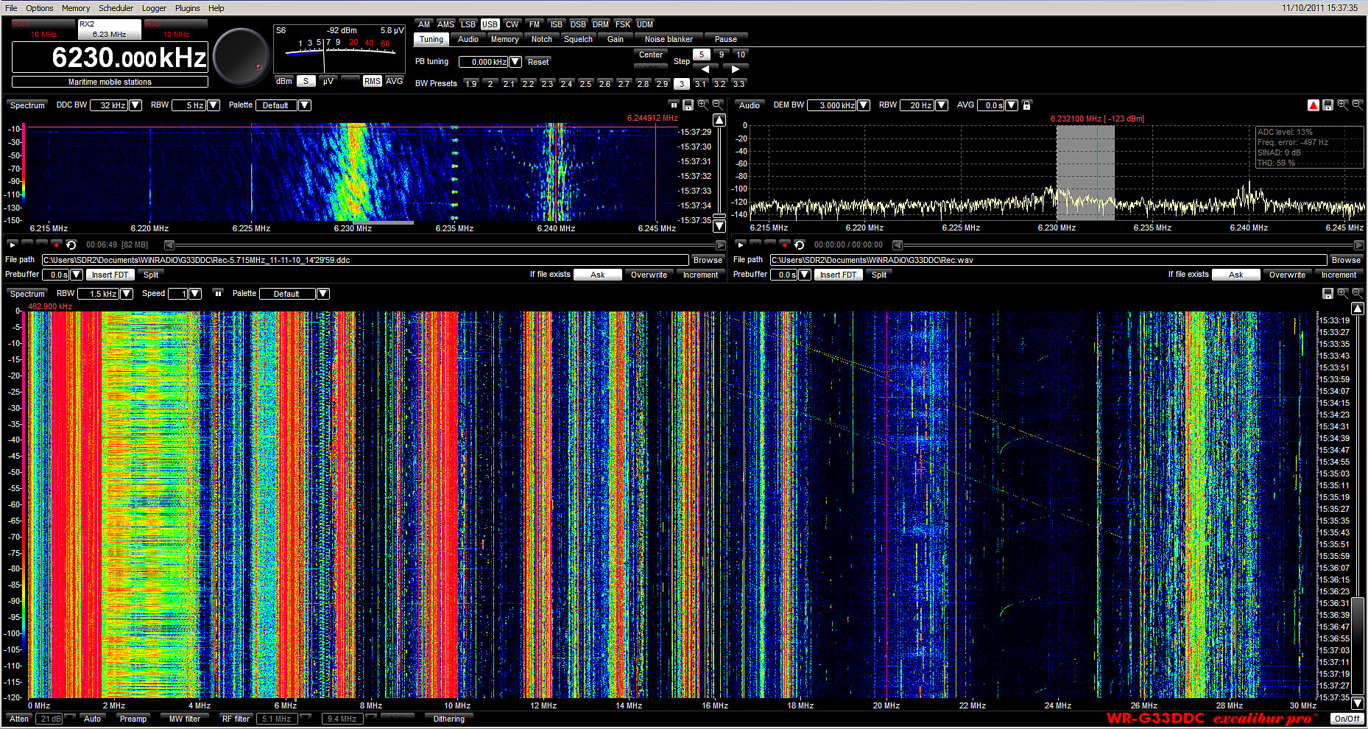Open PB tuning 0.000 kHz dropdown

click(x=515, y=62)
